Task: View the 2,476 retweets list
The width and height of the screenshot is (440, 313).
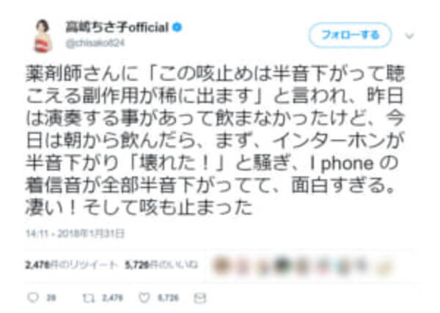Action: click(71, 265)
